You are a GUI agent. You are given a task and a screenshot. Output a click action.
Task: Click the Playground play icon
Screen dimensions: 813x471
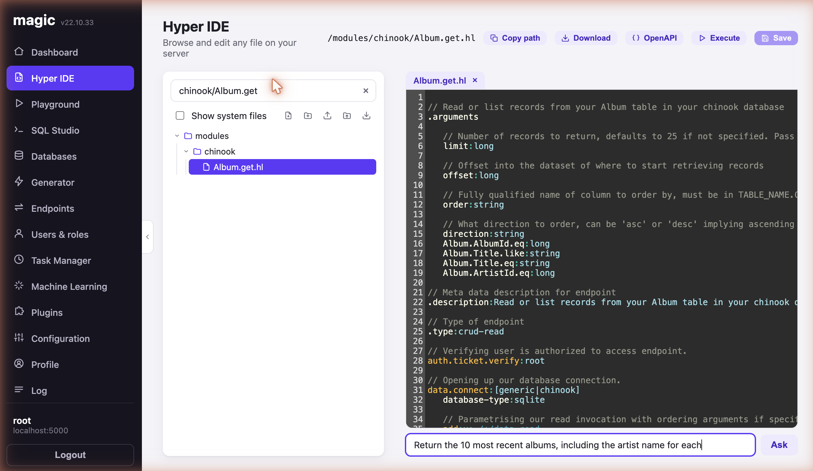click(19, 104)
